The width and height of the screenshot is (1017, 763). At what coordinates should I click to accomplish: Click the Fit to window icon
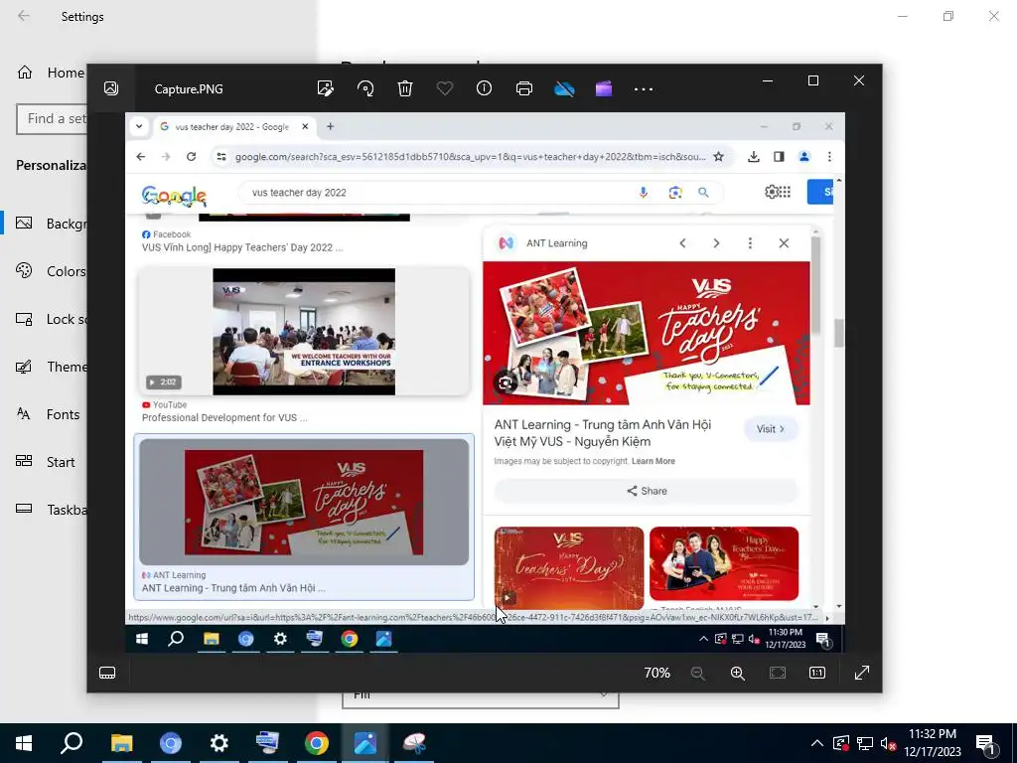click(778, 673)
